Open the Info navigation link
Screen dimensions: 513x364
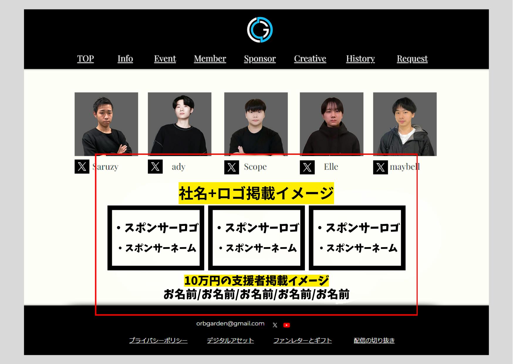(125, 59)
